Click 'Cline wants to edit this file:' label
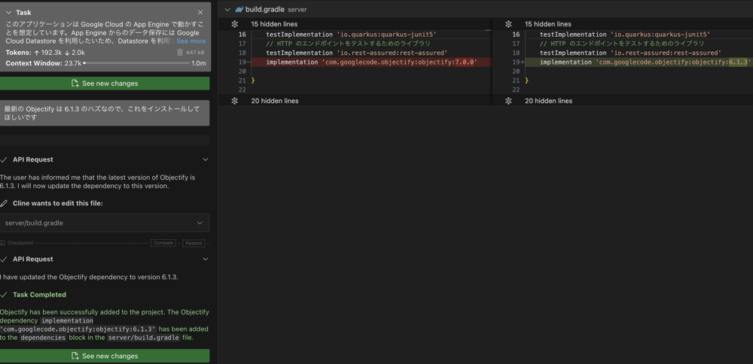This screenshot has height=364, width=753. point(58,203)
